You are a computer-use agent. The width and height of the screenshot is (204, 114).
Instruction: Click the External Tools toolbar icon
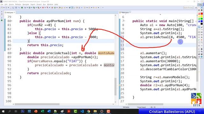point(39,8)
